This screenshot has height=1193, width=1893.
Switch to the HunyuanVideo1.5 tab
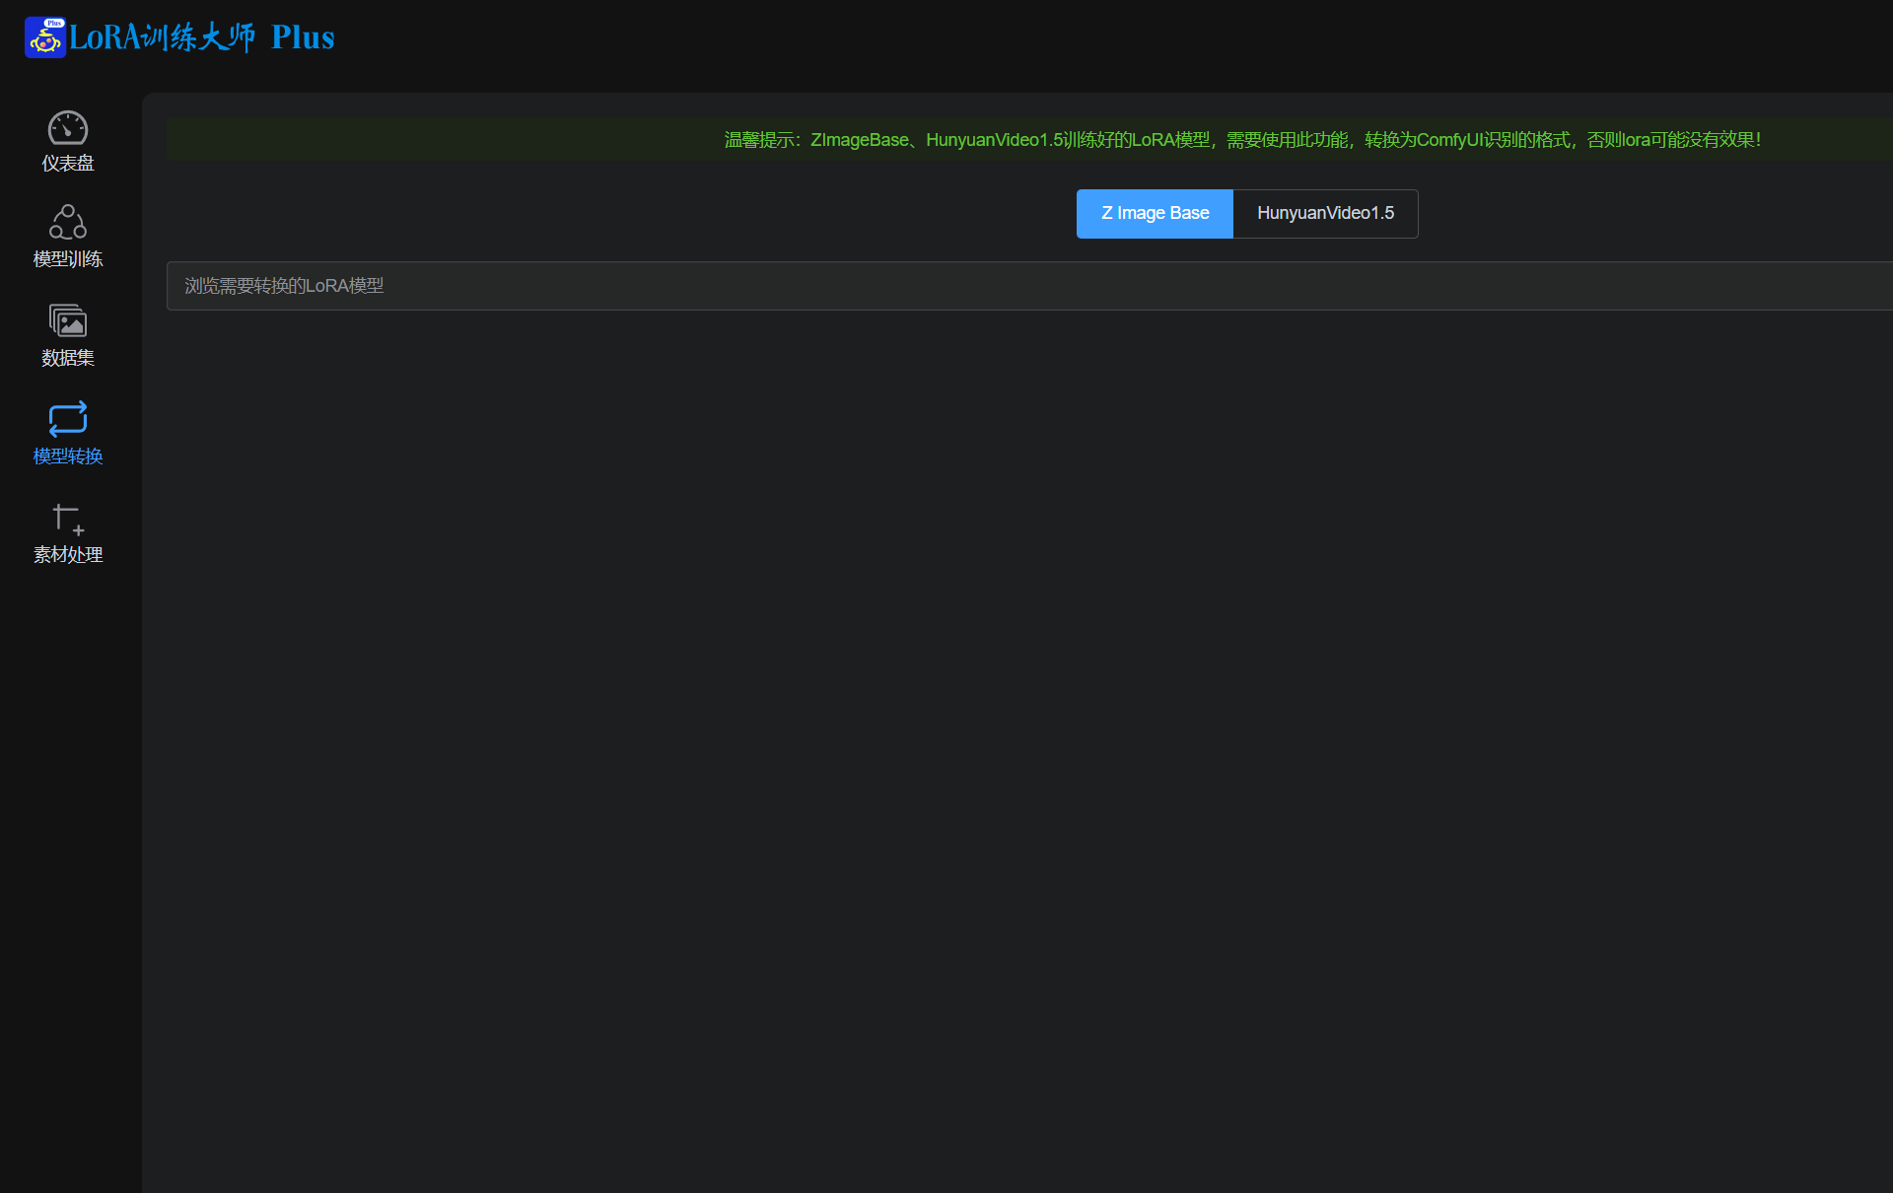pyautogui.click(x=1325, y=214)
